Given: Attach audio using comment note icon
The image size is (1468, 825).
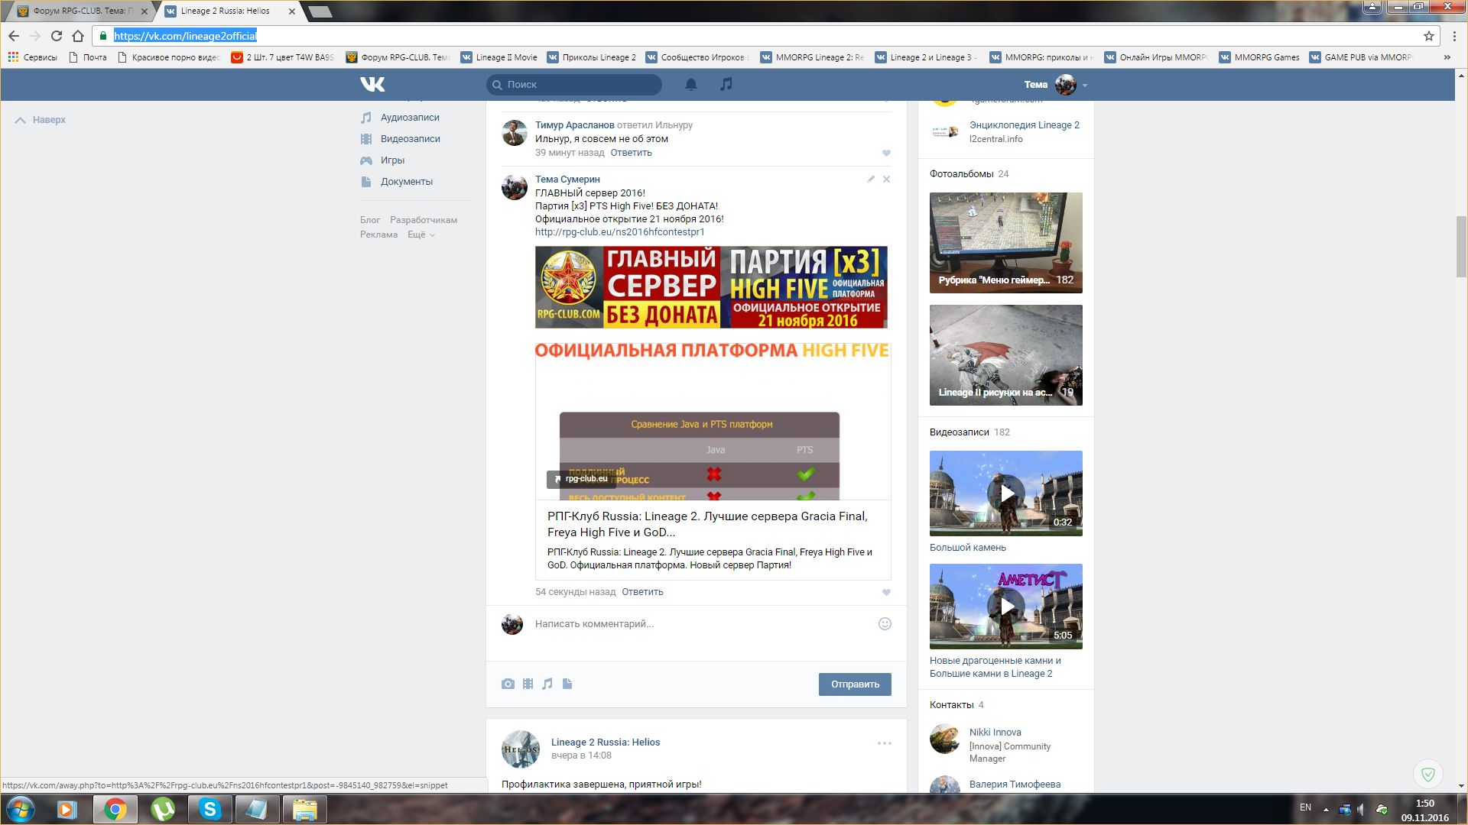Looking at the screenshot, I should click(547, 684).
